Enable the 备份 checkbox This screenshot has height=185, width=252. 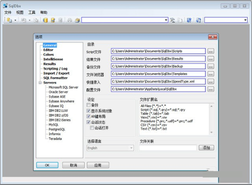click(x=89, y=105)
